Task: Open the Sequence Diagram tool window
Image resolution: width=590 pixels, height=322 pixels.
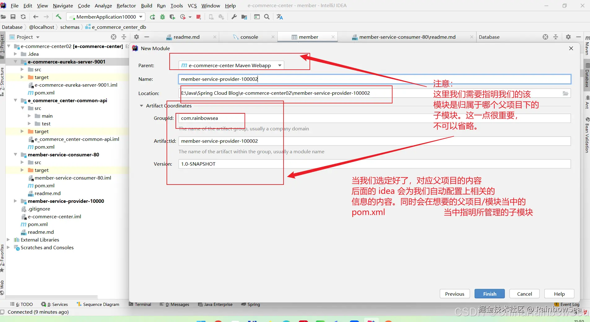Action: (98, 304)
